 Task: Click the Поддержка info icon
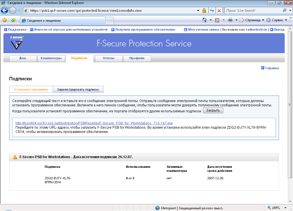(x=6, y=29)
